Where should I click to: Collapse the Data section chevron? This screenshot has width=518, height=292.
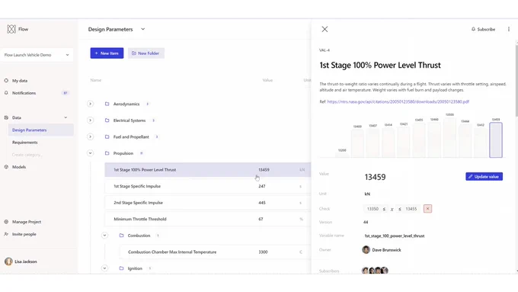[66, 117]
